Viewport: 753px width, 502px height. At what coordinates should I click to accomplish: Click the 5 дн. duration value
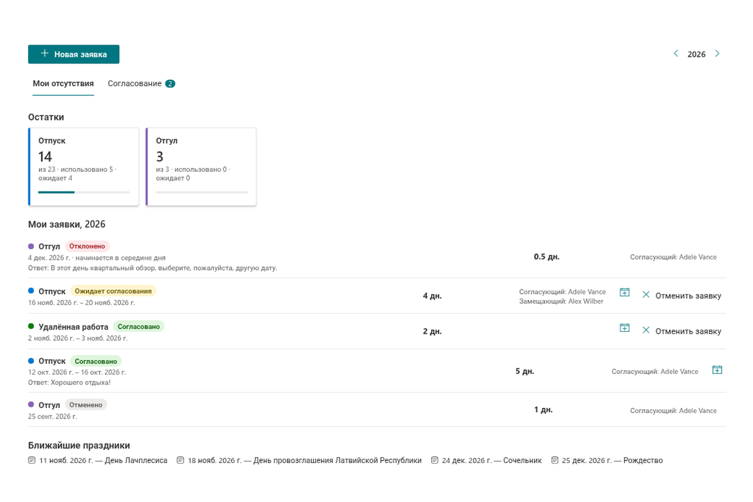pos(525,371)
